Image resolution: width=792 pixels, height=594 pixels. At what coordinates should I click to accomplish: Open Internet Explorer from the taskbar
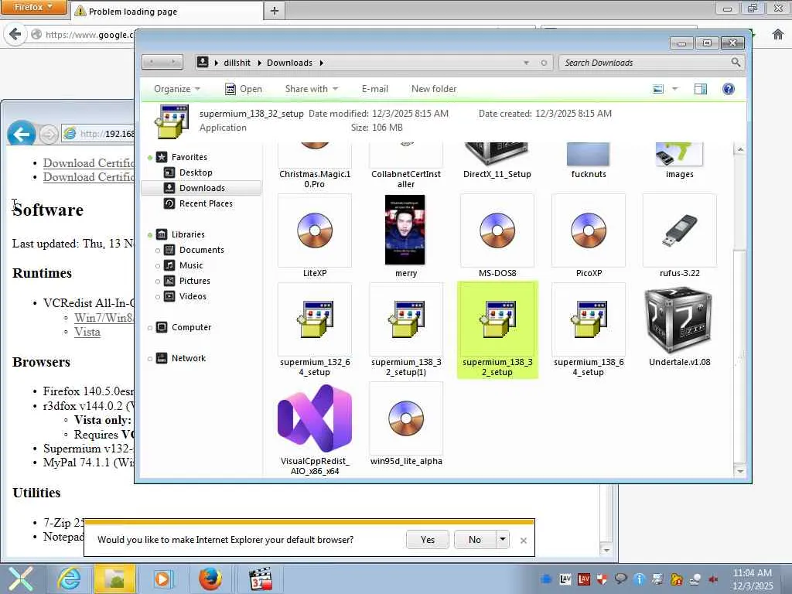(x=69, y=579)
